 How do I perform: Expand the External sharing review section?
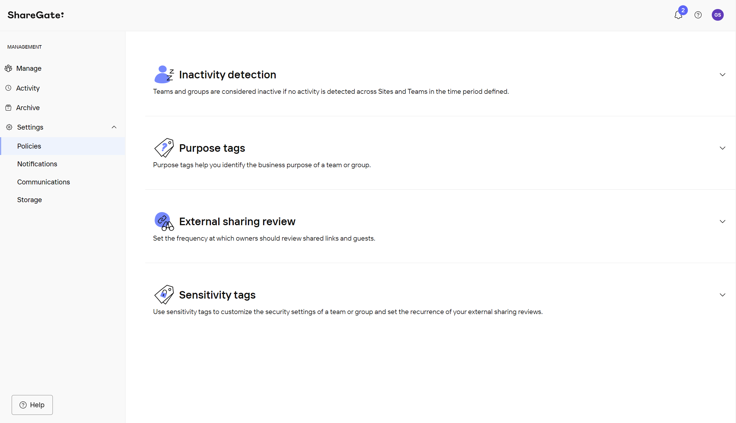click(x=722, y=221)
